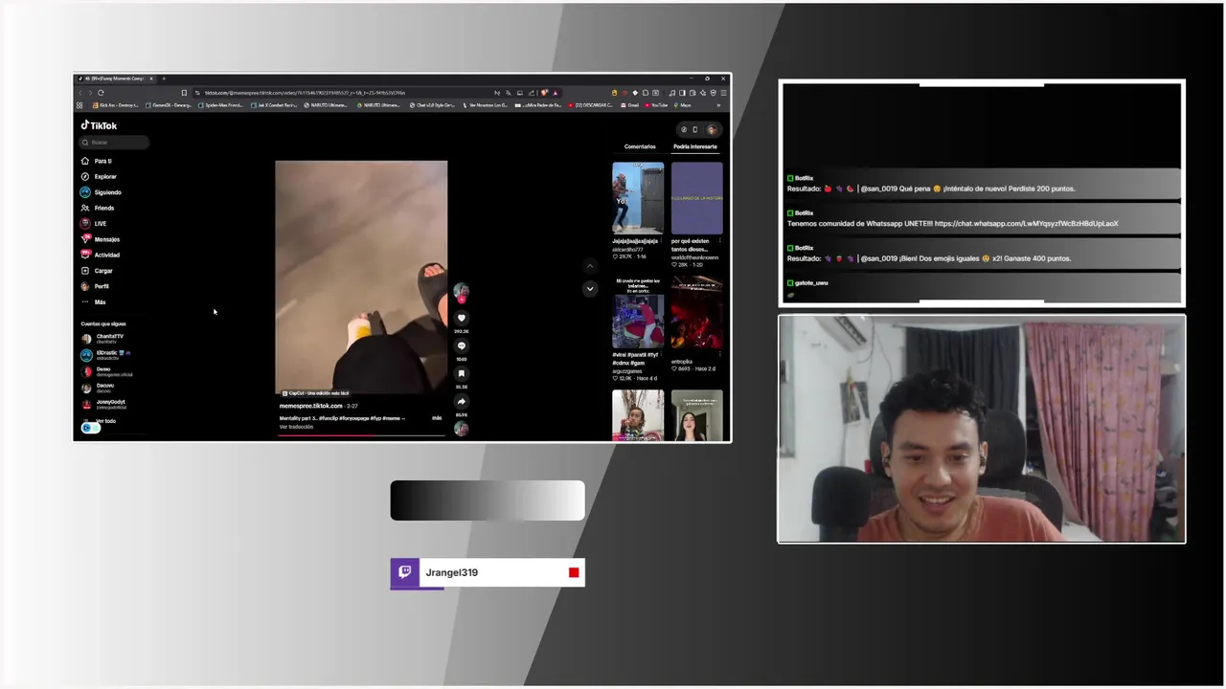Viewport: 1226px width, 689px height.
Task: Click the TikTok logo
Action: point(99,125)
